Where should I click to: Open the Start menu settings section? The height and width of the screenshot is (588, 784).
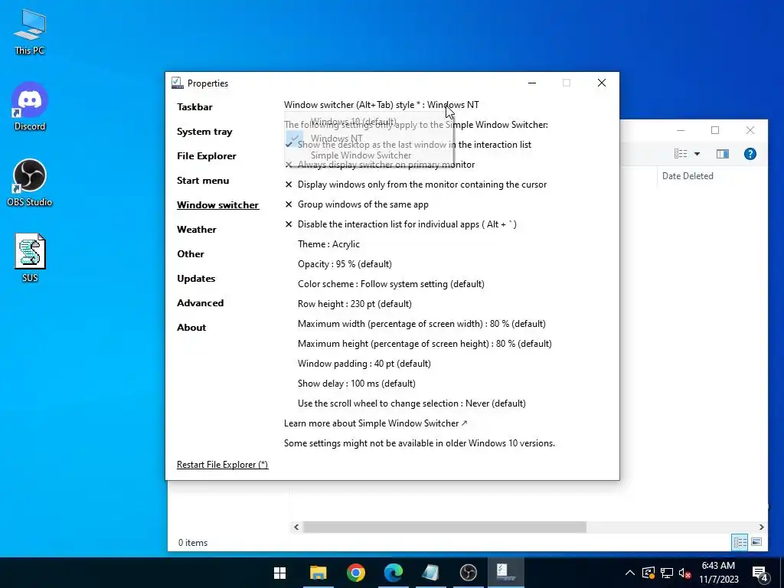click(203, 181)
